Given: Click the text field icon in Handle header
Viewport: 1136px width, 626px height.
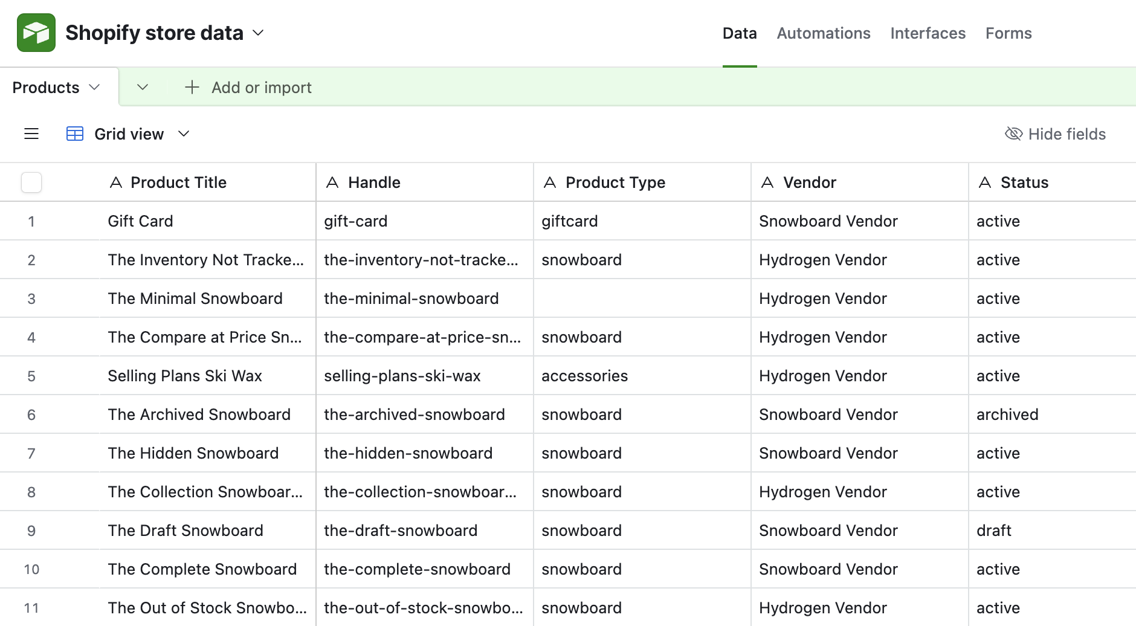Looking at the screenshot, I should coord(333,182).
